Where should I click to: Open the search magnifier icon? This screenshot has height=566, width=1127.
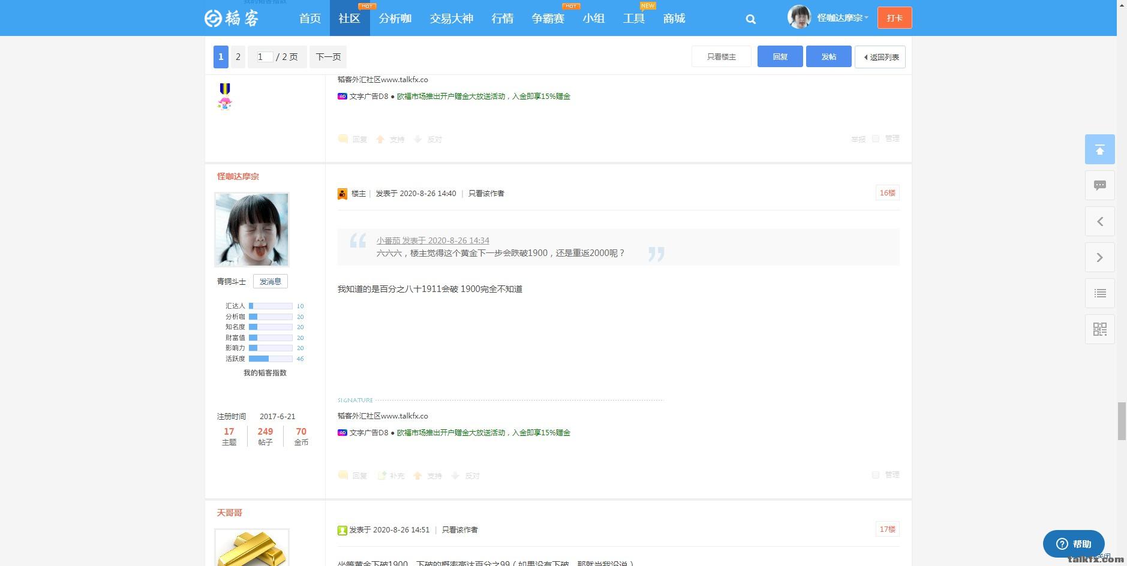(x=750, y=19)
